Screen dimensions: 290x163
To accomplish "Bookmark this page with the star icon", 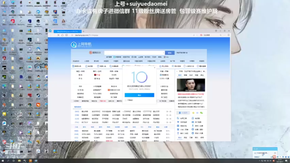I will pyautogui.click(x=72, y=35).
